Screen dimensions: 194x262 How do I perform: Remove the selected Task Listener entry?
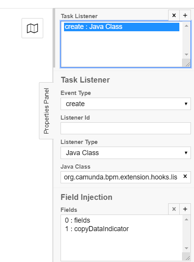pos(174,15)
